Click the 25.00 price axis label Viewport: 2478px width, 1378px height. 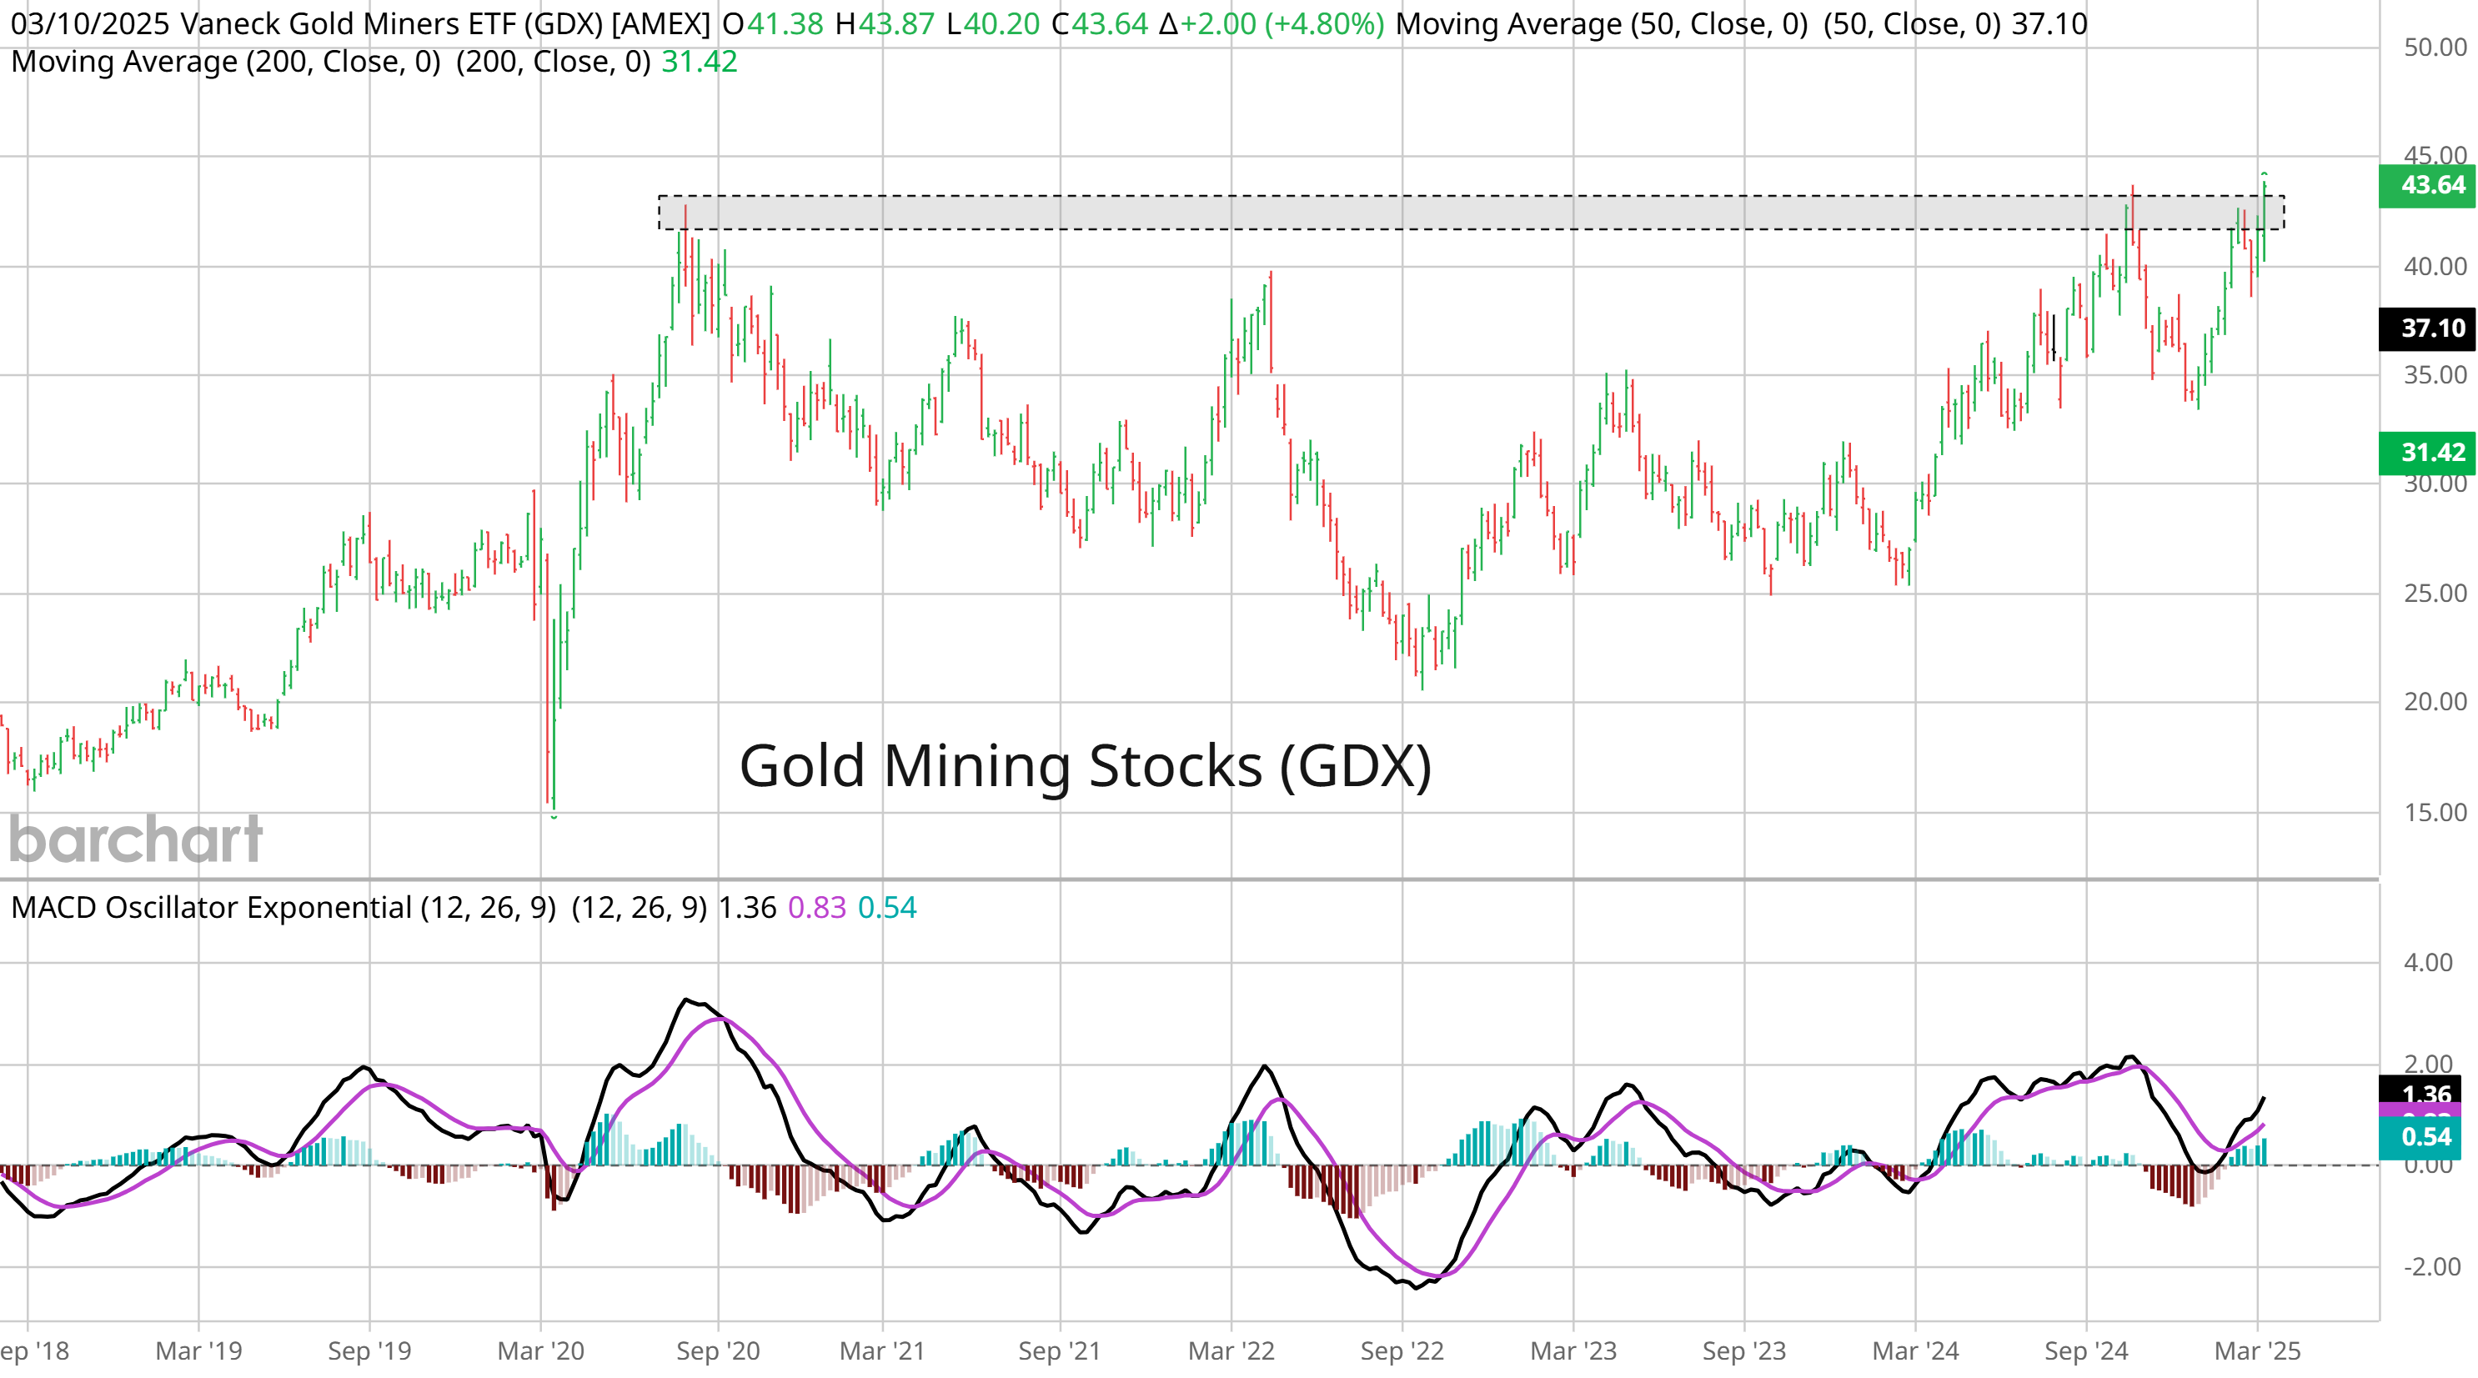[2435, 594]
